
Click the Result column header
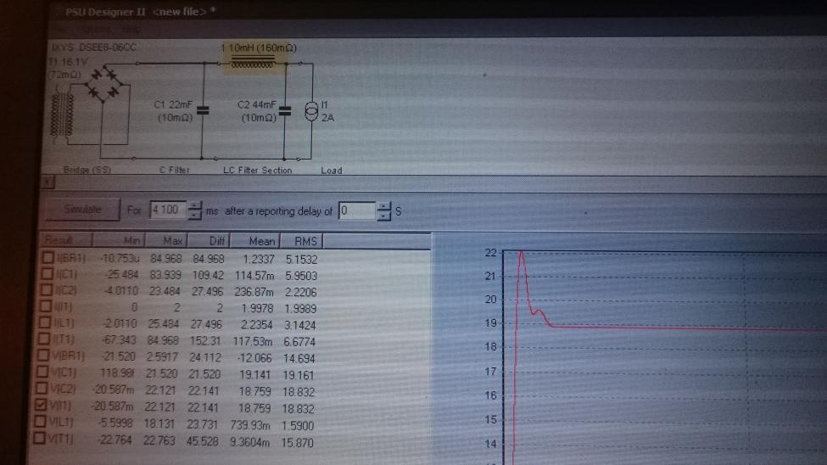point(67,240)
